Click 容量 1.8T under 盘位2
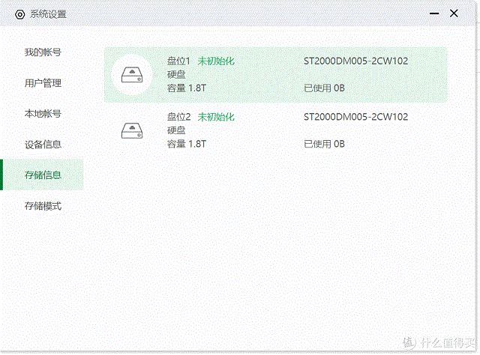 187,144
